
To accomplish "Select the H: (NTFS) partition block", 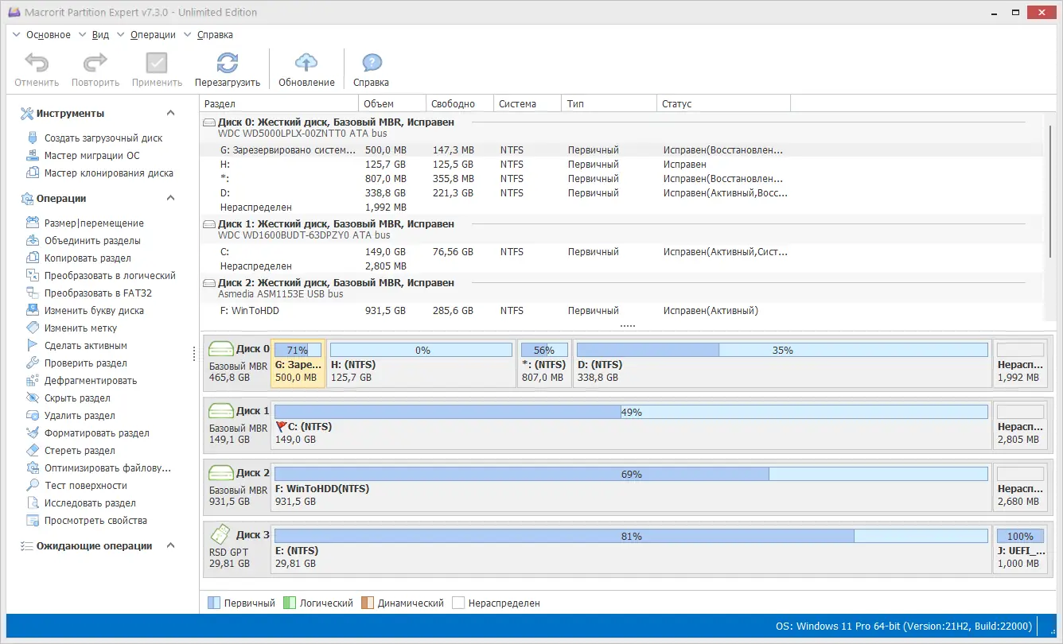I will 421,363.
